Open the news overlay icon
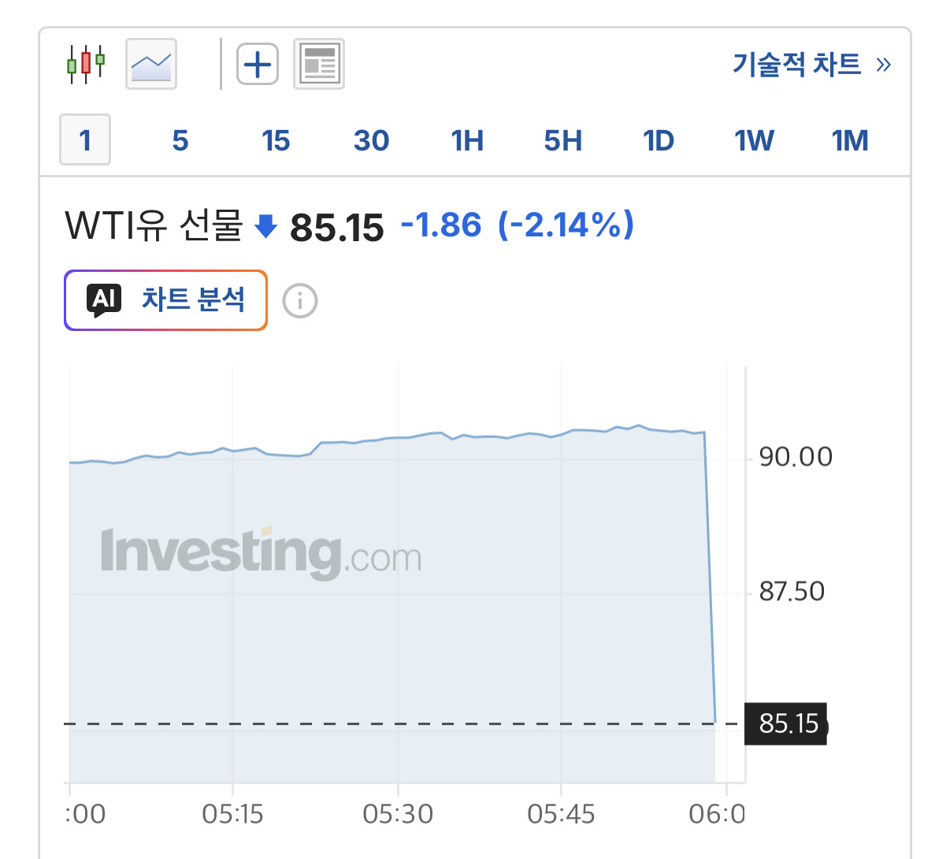This screenshot has width=950, height=859. coord(319,64)
